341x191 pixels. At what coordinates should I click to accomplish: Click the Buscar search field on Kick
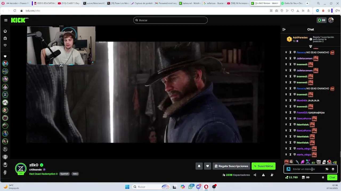pos(170,20)
